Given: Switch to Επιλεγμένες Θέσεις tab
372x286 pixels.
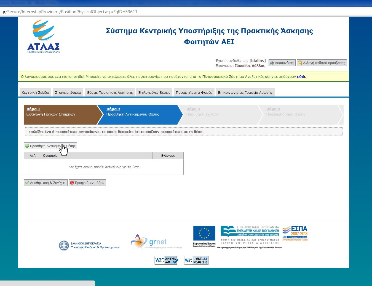Looking at the screenshot, I should [x=154, y=92].
